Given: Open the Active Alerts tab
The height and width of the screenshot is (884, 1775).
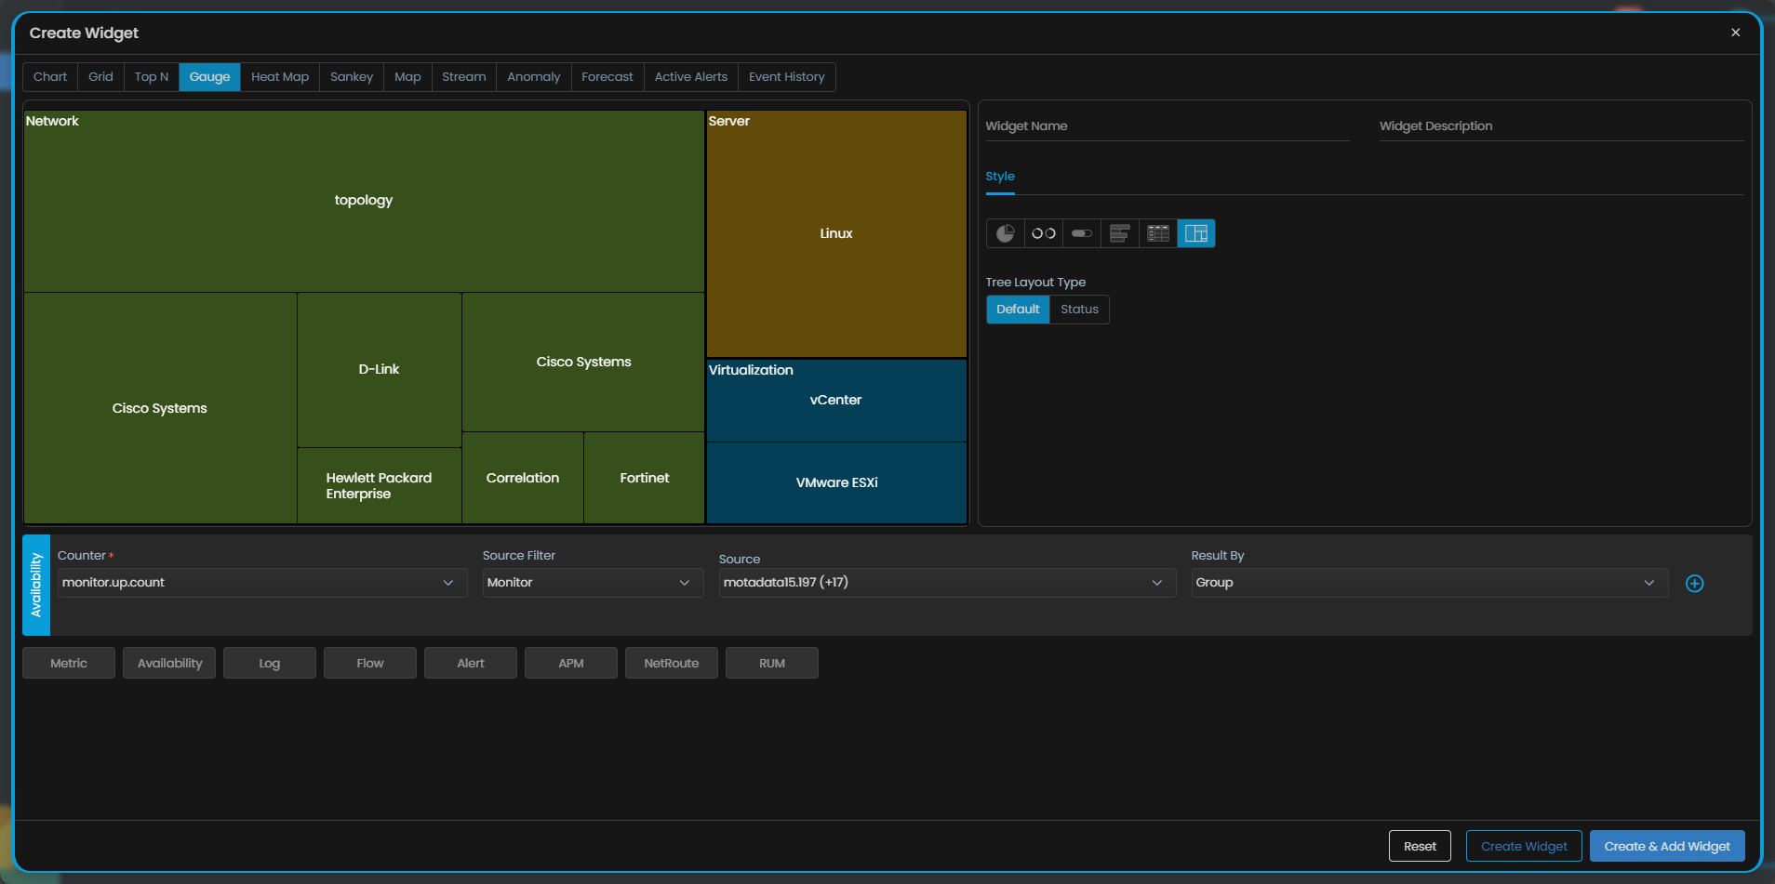Looking at the screenshot, I should pos(690,77).
